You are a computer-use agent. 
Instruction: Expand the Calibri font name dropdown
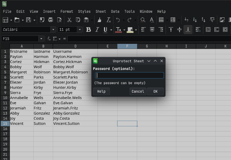(53, 30)
